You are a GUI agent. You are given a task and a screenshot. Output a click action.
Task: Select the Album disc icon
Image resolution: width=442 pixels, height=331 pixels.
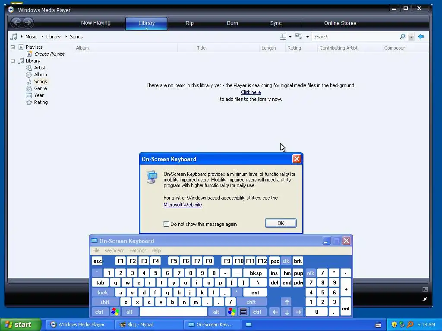click(x=29, y=75)
